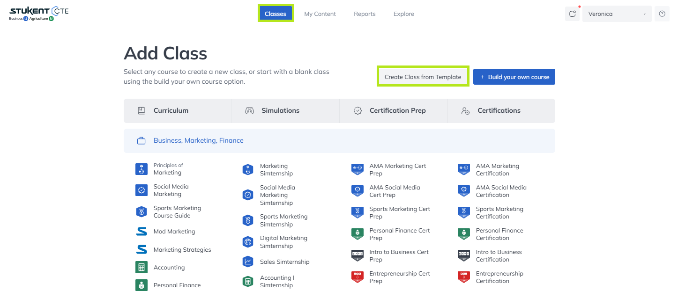The height and width of the screenshot is (291, 678).
Task: Open the Veronica user dropdown
Action: 616,14
